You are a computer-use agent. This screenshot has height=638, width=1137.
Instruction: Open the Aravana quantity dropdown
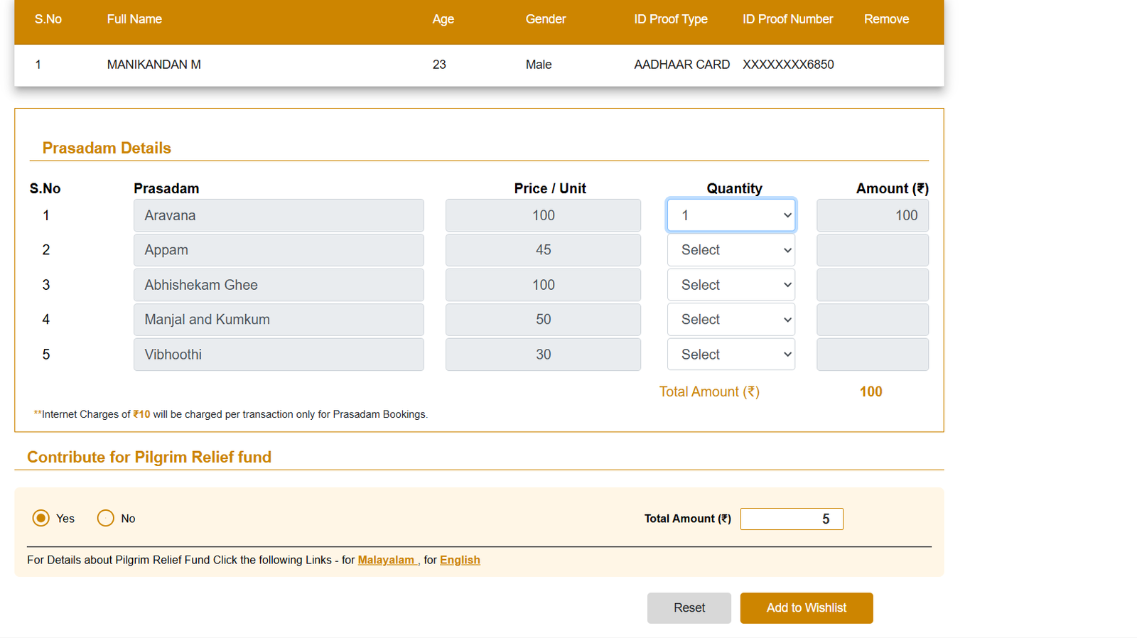[x=731, y=215]
